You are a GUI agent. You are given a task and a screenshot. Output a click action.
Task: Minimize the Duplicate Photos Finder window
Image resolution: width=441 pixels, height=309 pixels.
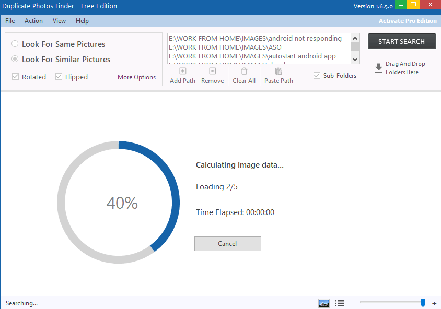401,5
